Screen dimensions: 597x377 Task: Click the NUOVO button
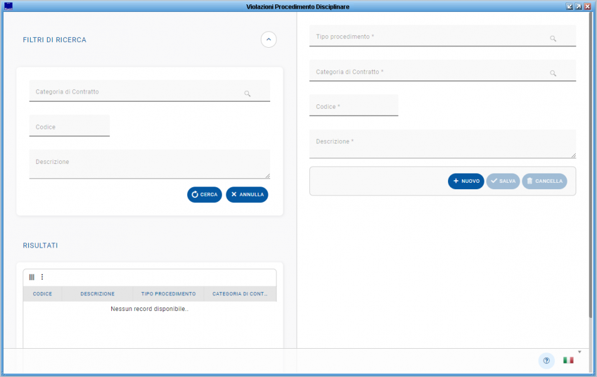click(466, 181)
